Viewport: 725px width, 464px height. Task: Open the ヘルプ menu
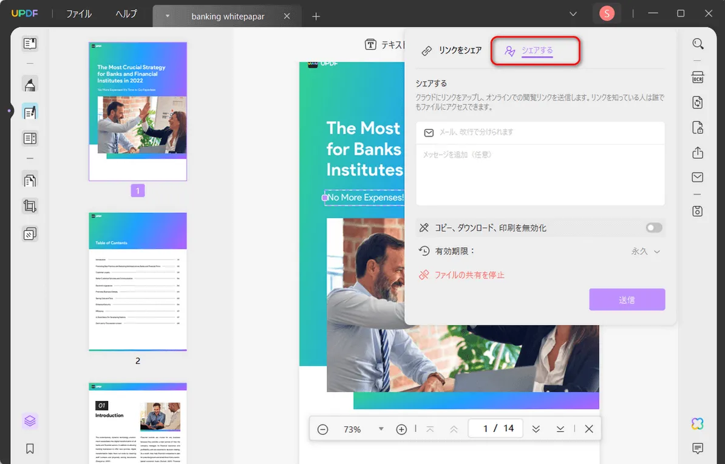point(126,14)
